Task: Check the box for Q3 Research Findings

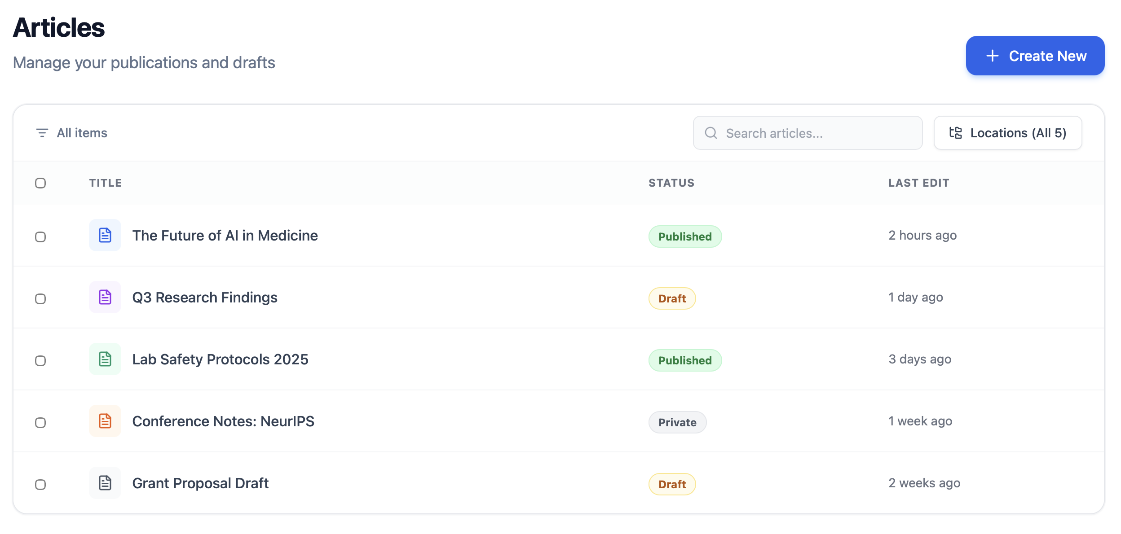Action: [x=40, y=299]
